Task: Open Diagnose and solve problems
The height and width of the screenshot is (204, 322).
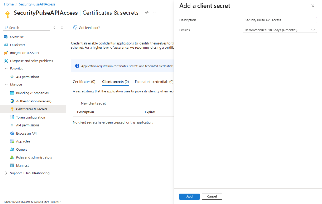Action: (32, 61)
